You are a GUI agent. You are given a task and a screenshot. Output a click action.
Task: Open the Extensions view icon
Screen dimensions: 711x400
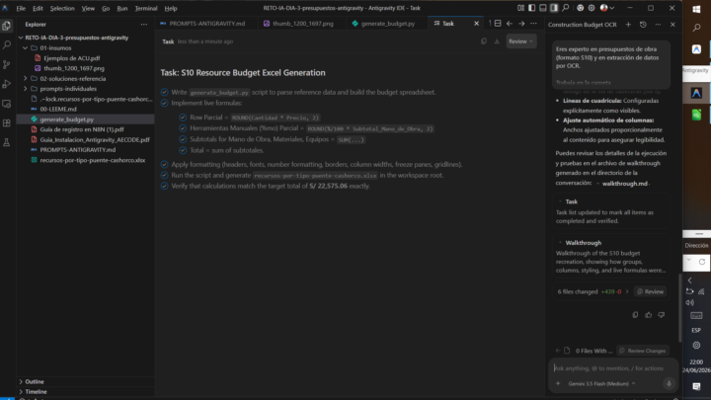click(x=7, y=122)
